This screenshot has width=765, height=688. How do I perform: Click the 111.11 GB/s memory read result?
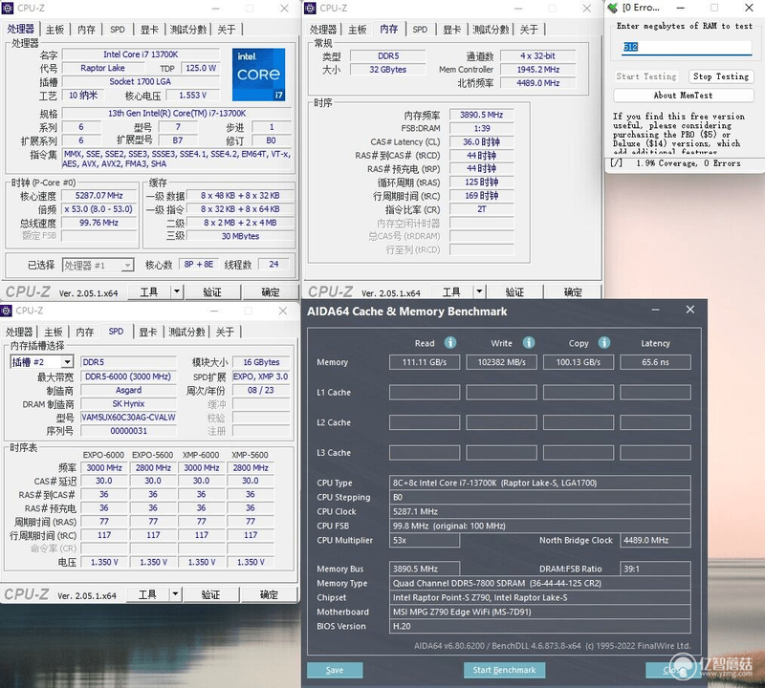[x=425, y=362]
